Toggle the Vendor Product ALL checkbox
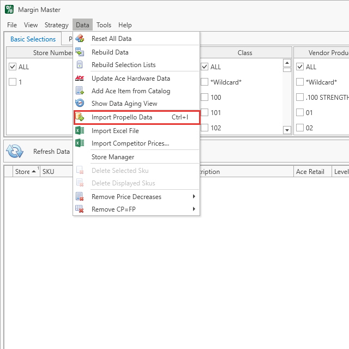 point(300,67)
